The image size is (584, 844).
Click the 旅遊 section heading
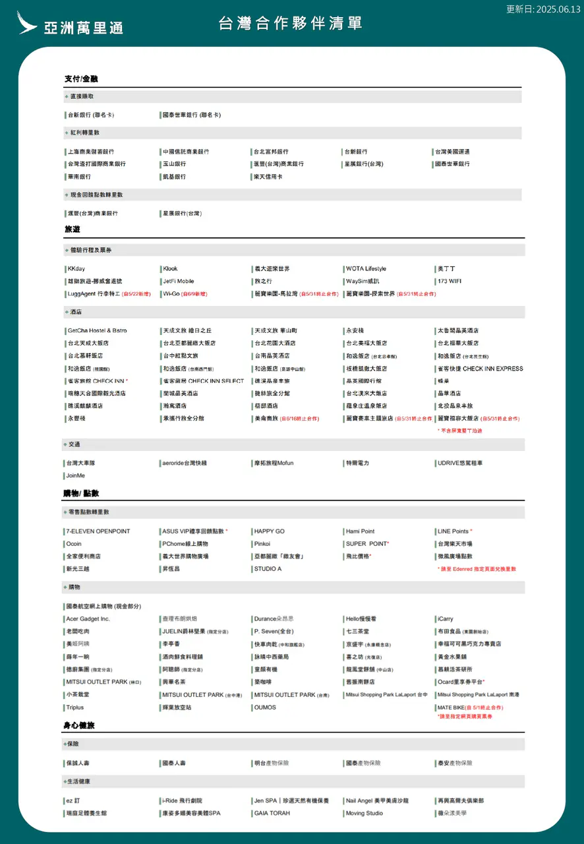pos(73,229)
